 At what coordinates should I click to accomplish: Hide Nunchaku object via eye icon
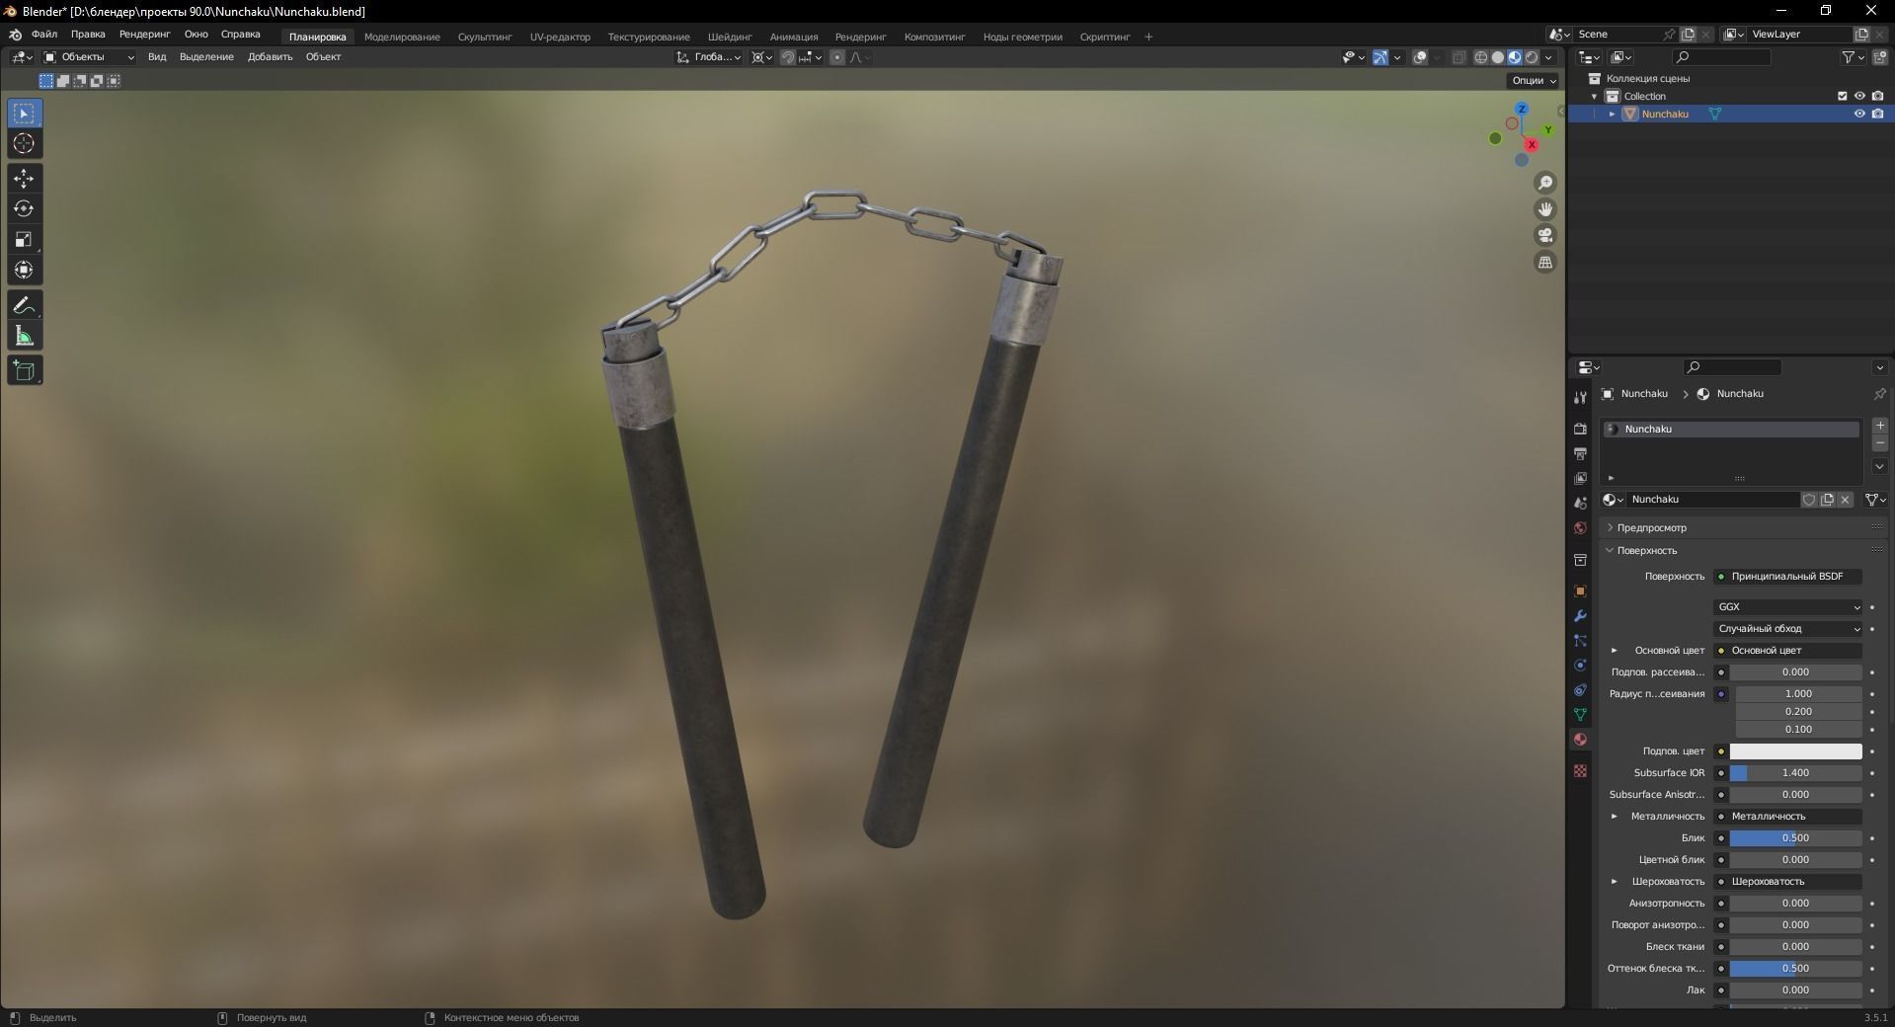[1859, 114]
